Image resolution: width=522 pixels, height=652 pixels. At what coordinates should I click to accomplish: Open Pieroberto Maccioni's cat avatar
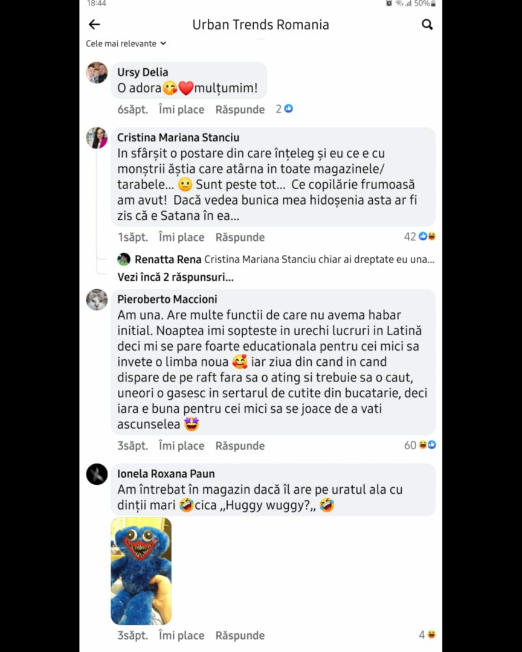pyautogui.click(x=97, y=300)
